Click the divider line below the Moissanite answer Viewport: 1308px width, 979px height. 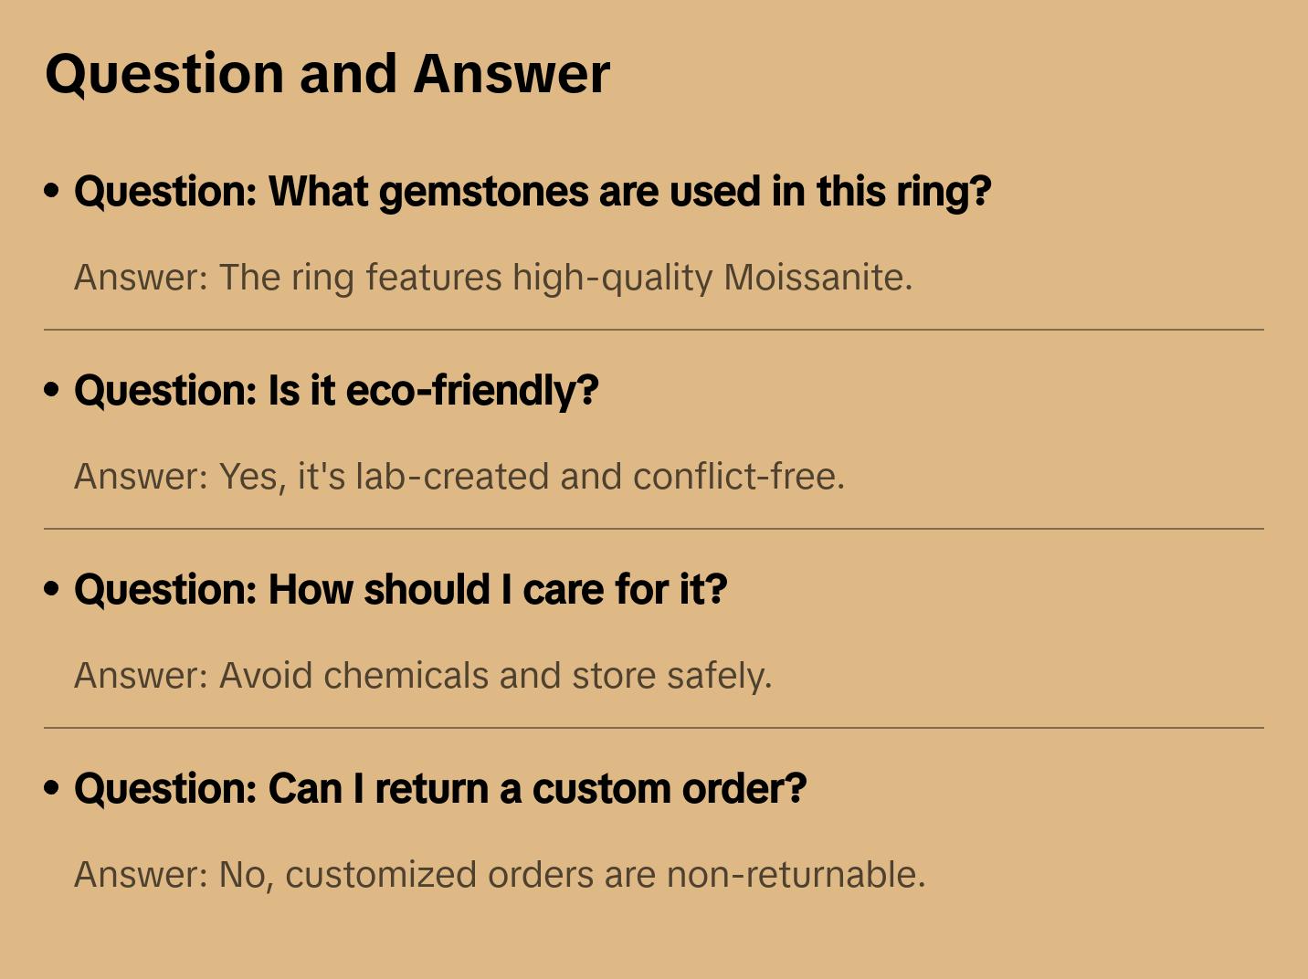[x=654, y=330]
